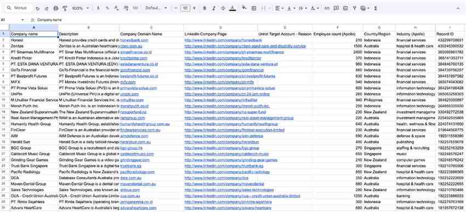The width and height of the screenshot is (466, 212).
Task: Open the text color picker
Action: point(232,8)
